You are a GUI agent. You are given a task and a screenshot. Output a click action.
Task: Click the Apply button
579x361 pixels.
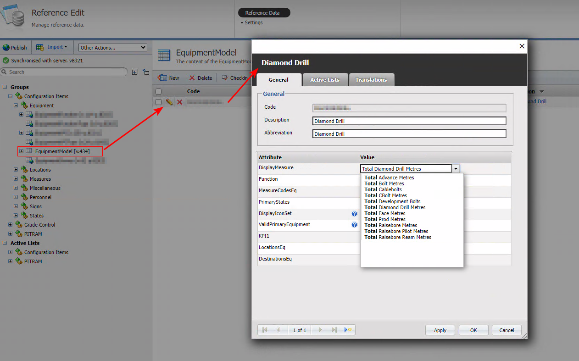tap(440, 330)
